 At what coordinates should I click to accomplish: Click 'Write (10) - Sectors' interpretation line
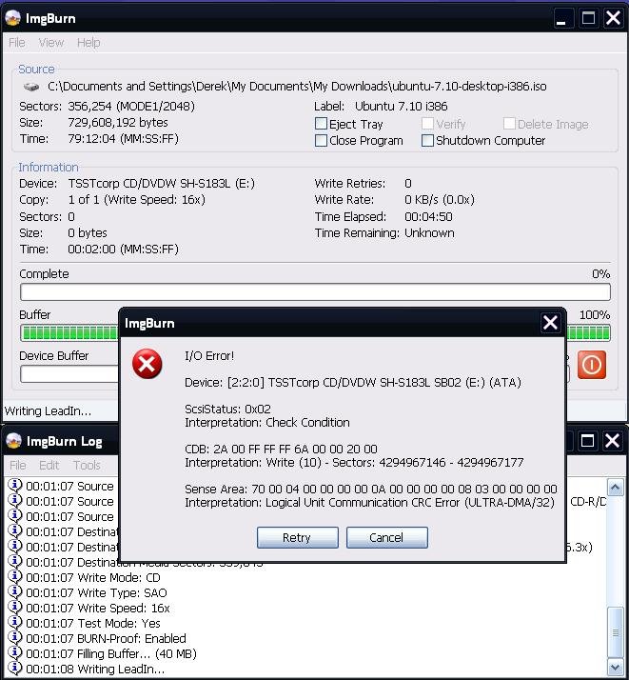(x=354, y=462)
